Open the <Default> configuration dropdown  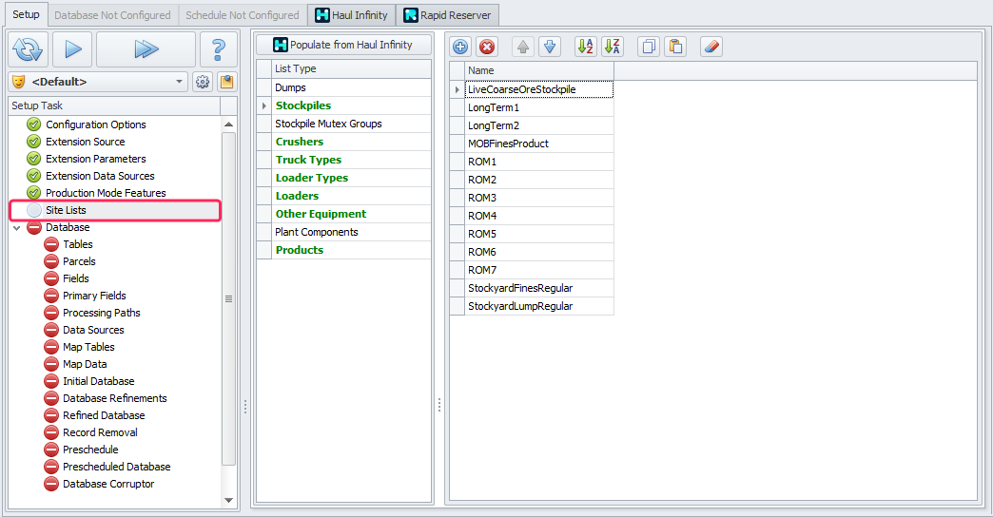coord(180,82)
